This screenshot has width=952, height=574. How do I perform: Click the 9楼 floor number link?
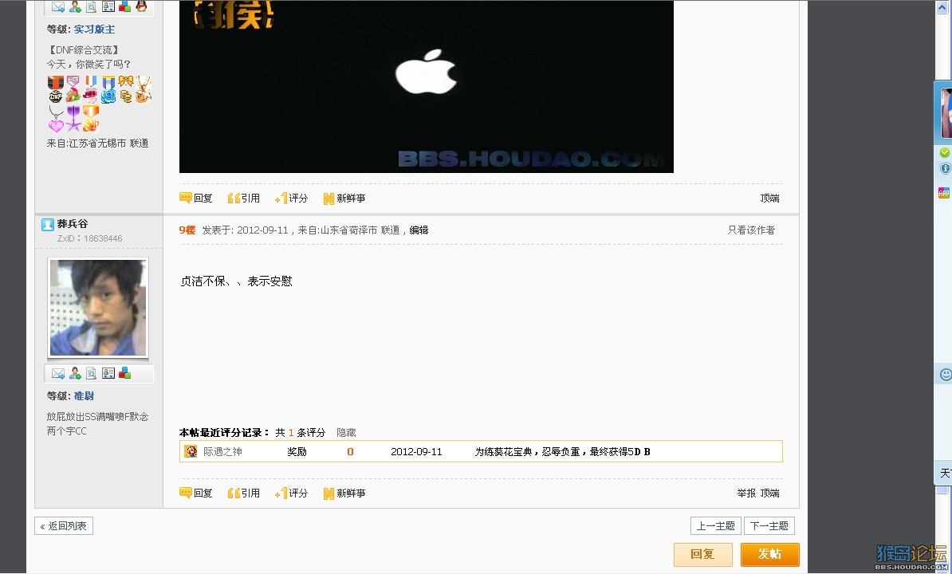tap(187, 230)
